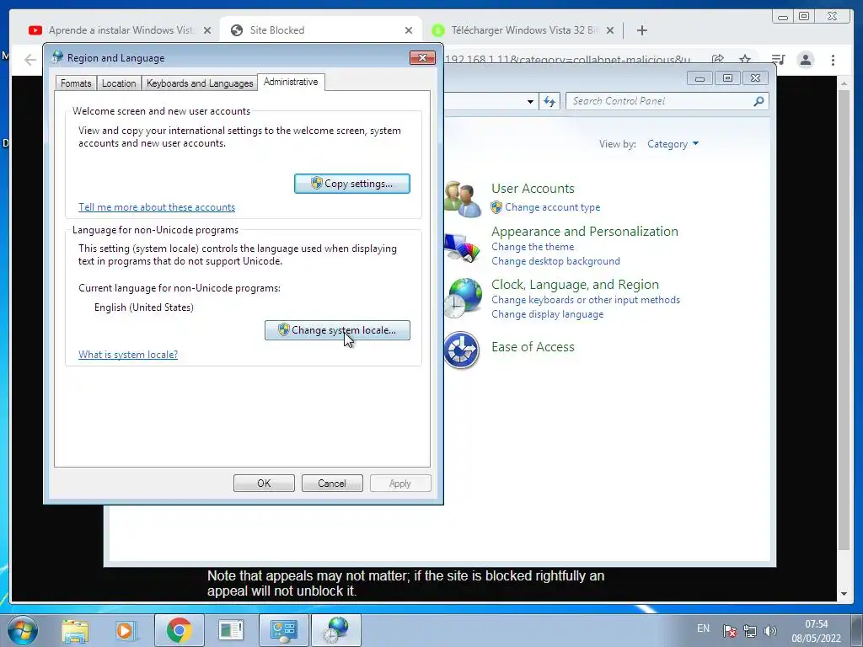The image size is (863, 647).
Task: Switch to the Formats tab
Action: tap(76, 83)
